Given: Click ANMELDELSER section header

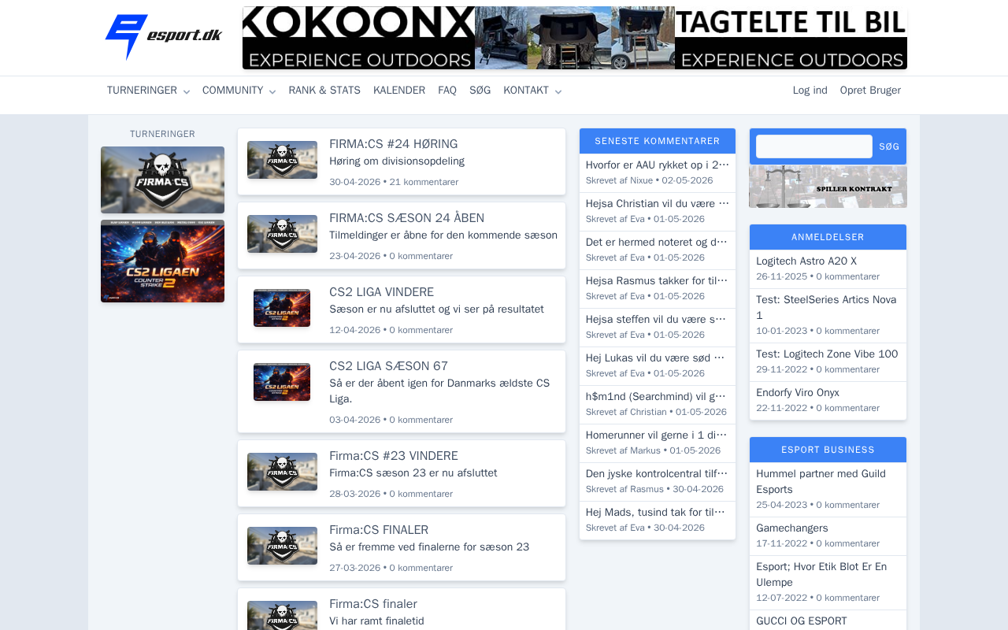Looking at the screenshot, I should click(828, 237).
